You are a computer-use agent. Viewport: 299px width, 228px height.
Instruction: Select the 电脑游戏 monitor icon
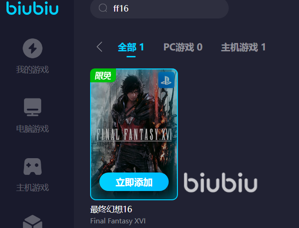(33, 107)
